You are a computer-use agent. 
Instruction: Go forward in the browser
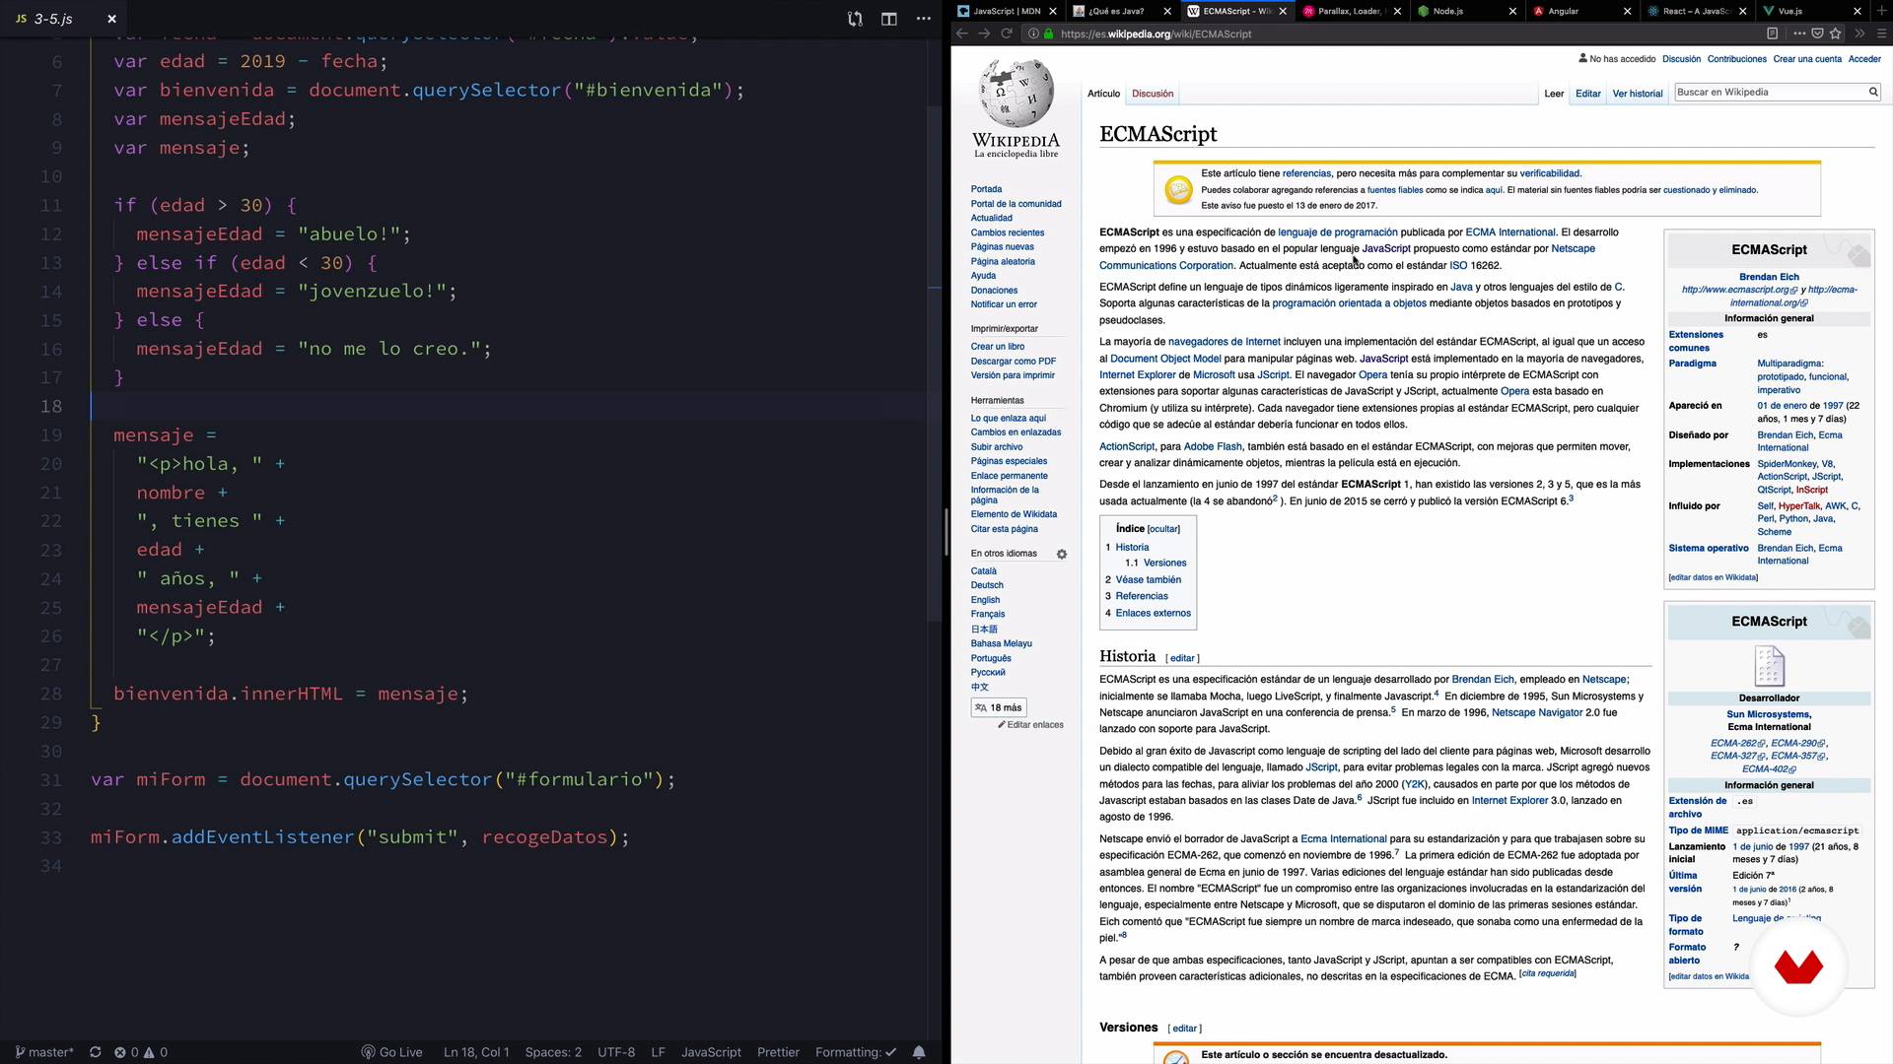point(984,33)
